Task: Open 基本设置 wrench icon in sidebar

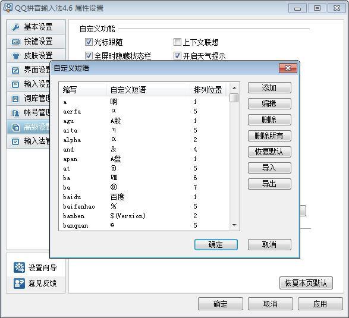Action: click(x=16, y=27)
